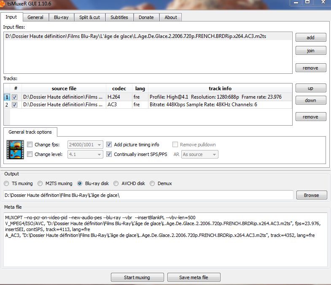Open the fps 24000/1001 dropdown
Image resolution: width=331 pixels, height=285 pixels.
pos(85,145)
